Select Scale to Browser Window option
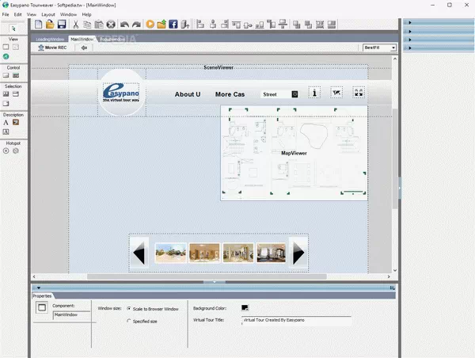The height and width of the screenshot is (358, 475). coord(129,308)
